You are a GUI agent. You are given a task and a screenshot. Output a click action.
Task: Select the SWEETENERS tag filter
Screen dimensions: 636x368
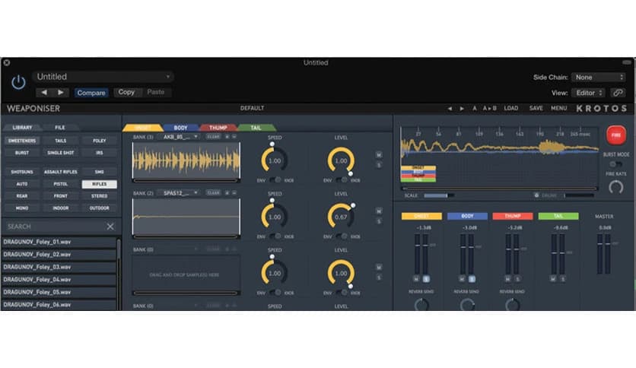tap(22, 141)
